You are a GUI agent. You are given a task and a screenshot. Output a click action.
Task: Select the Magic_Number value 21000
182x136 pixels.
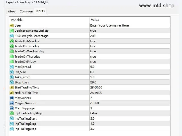[95, 103]
